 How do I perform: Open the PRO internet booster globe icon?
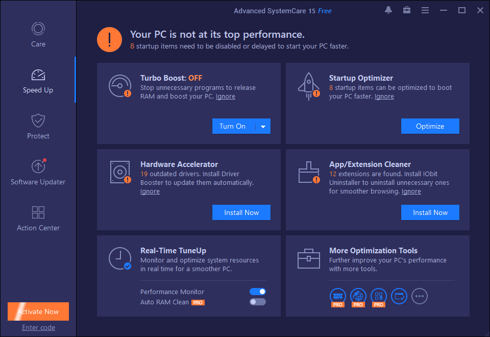coord(358,297)
